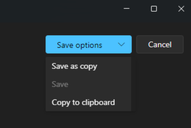Screen dimensions: 191x128
Task: Maximize the window using the square icon
Action: pyautogui.click(x=154, y=9)
